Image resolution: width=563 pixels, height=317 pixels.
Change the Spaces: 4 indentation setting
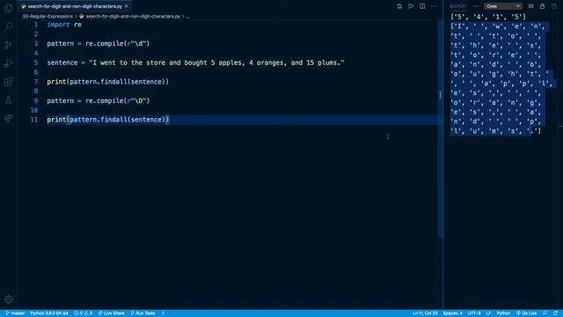pyautogui.click(x=452, y=313)
